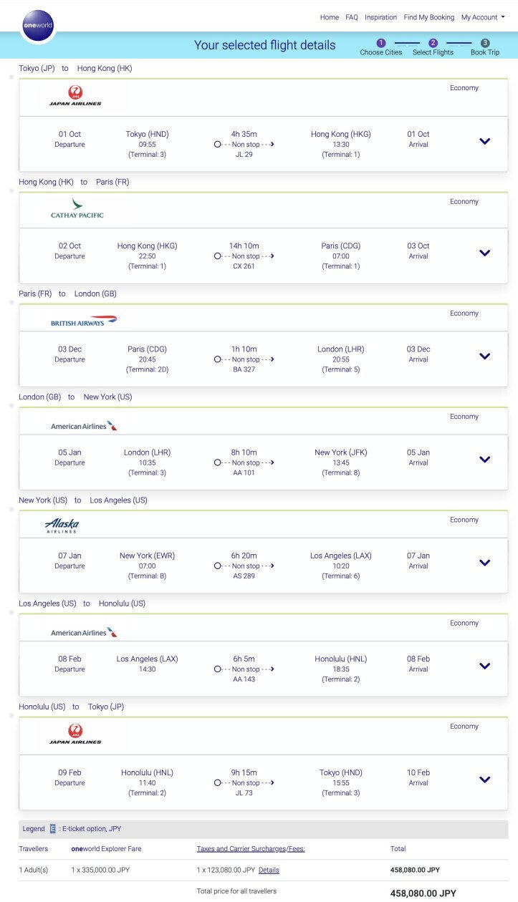The height and width of the screenshot is (902, 518).
Task: Click step 1 Choose Cities circle
Action: point(381,43)
